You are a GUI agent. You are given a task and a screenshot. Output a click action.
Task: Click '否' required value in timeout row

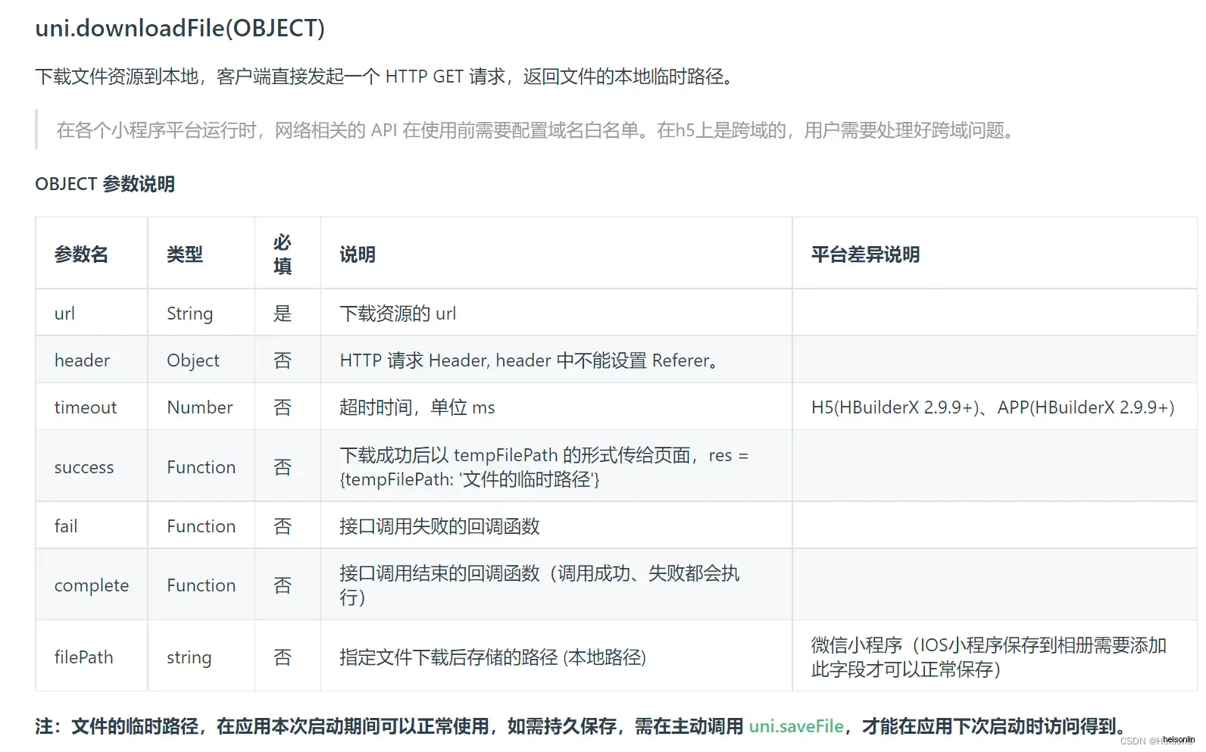point(283,407)
